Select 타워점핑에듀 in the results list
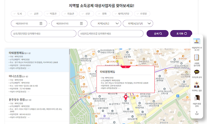 point(37,60)
